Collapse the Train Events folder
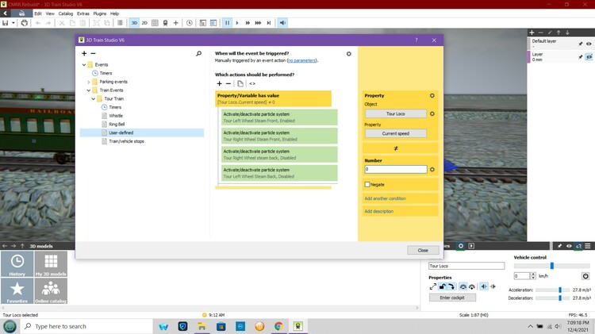The image size is (595, 334). (89, 90)
